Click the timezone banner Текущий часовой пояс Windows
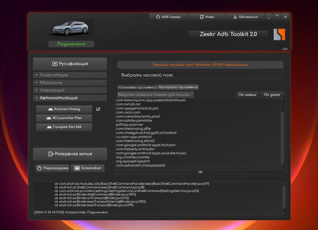This screenshot has width=318, height=230. click(200, 65)
